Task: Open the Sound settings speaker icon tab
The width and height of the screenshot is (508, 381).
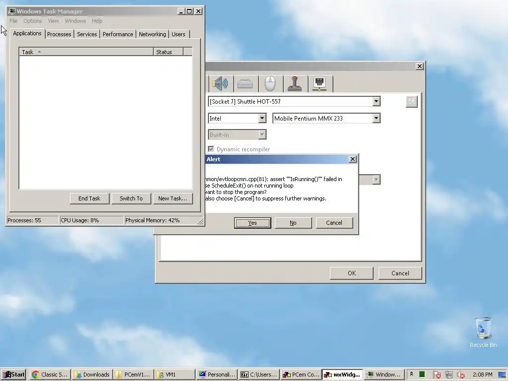Action: [221, 83]
